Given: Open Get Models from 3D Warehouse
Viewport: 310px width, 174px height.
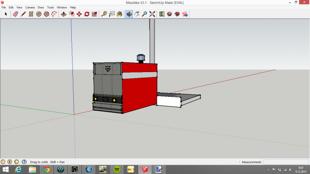Looking at the screenshot, I should (169, 14).
